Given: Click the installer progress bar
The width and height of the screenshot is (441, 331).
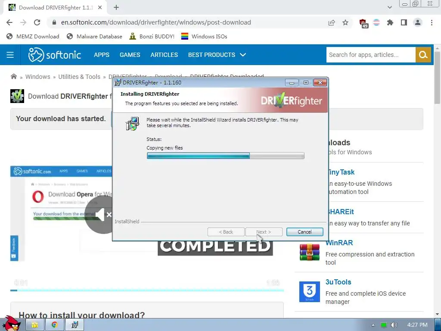Looking at the screenshot, I should [225, 156].
